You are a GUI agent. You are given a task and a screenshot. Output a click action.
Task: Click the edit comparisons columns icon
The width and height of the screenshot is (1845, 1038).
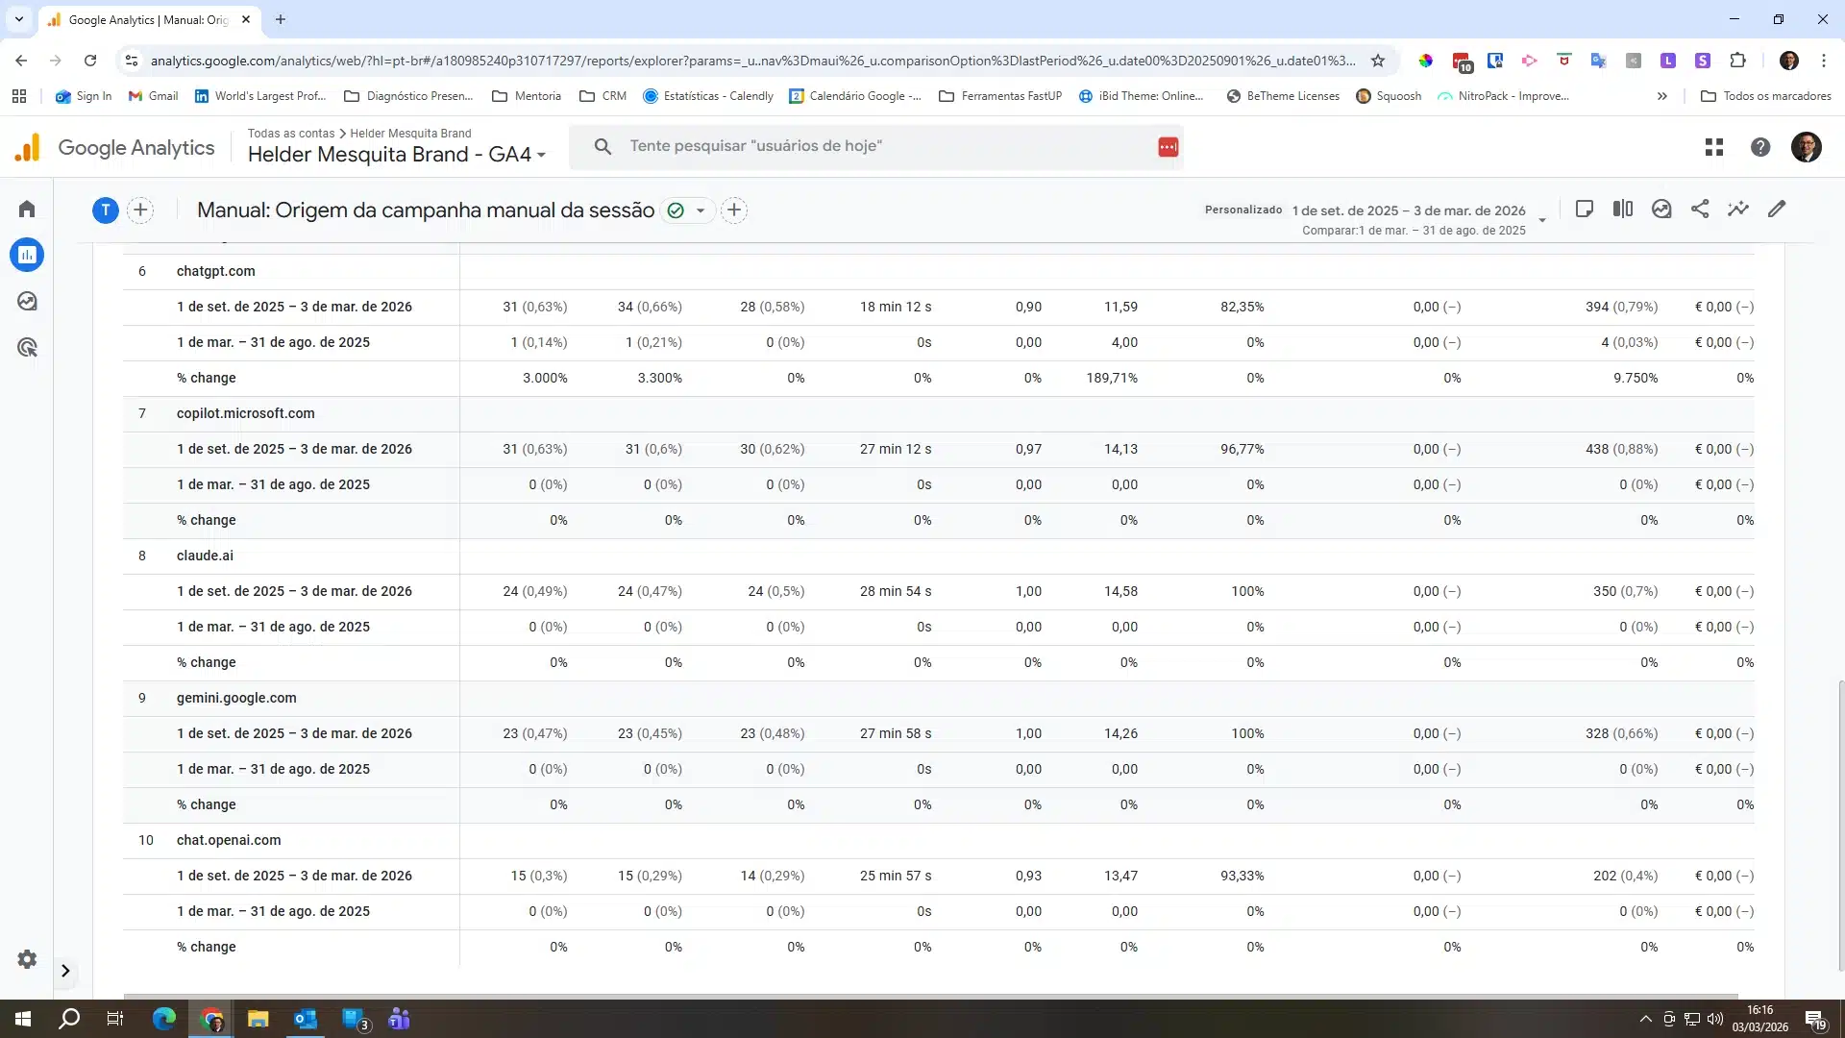[x=1623, y=209]
